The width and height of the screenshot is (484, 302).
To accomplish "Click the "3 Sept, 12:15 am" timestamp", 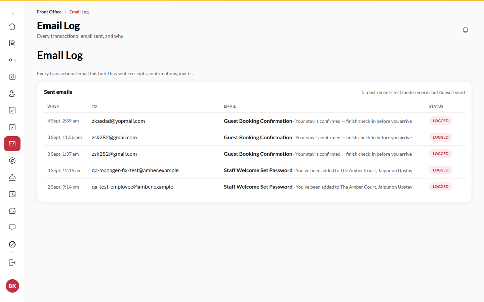I will tap(65, 170).
